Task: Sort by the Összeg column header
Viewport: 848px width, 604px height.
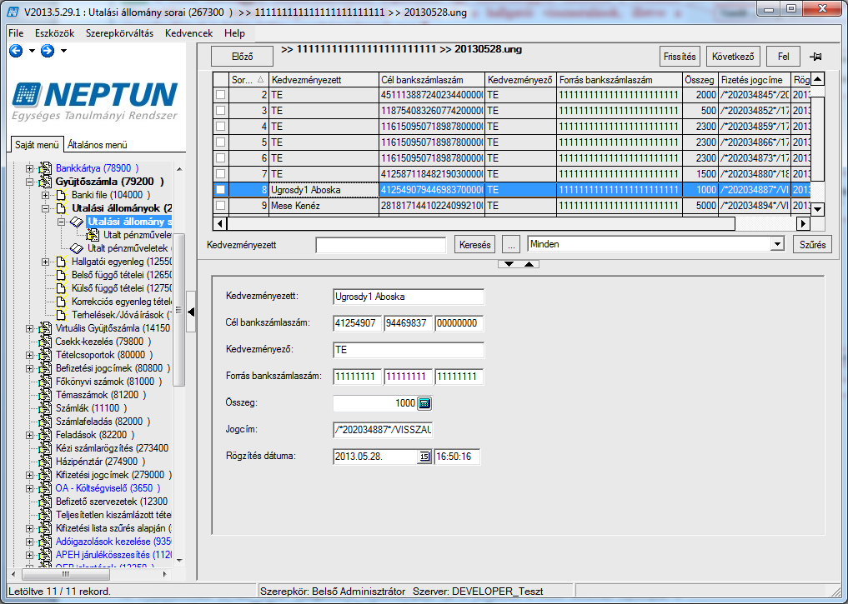Action: [x=700, y=80]
